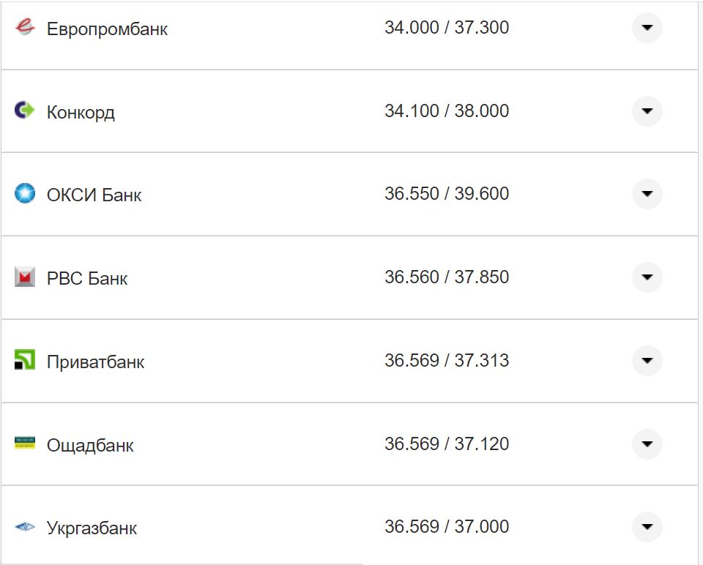Expand the Конкорд row with arrow
703x565 pixels.
click(647, 111)
